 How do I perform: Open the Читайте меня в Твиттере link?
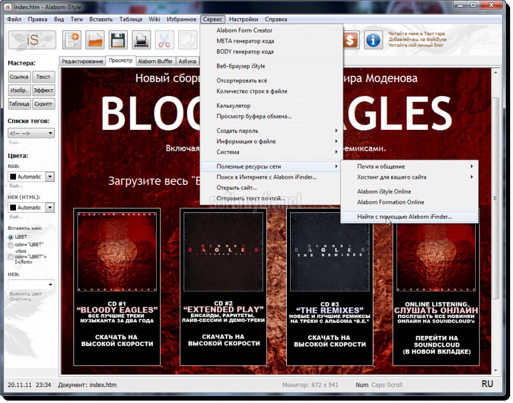[x=417, y=34]
